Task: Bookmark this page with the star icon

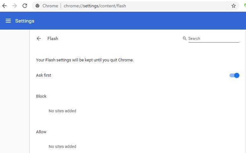Action: tap(233, 6)
